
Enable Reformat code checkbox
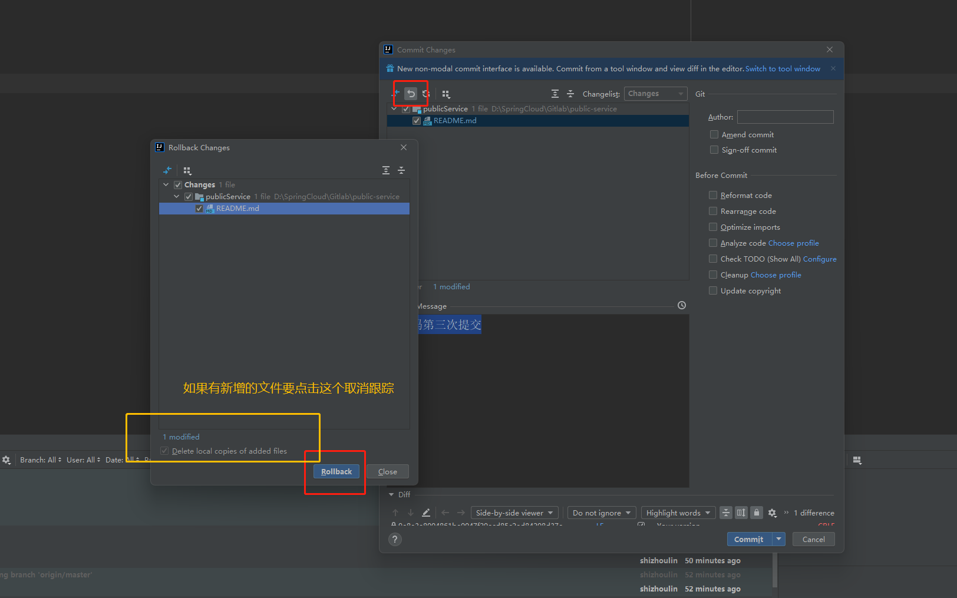click(x=713, y=195)
